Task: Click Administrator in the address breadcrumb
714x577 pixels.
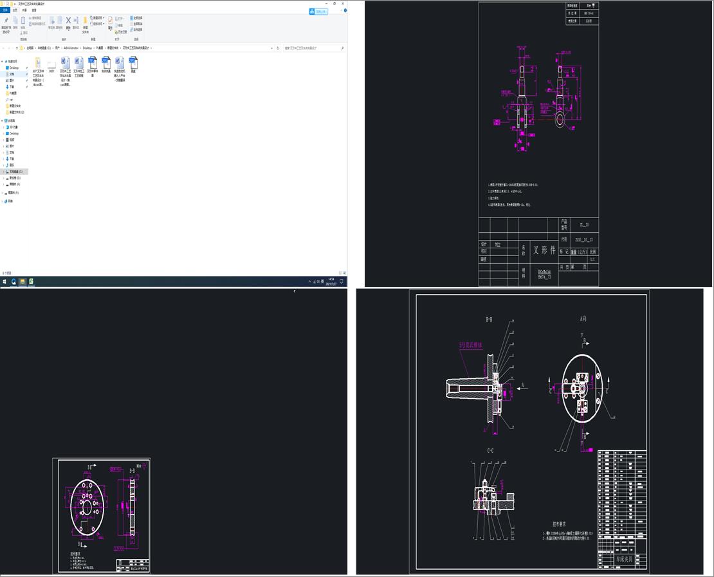Action: (71, 48)
